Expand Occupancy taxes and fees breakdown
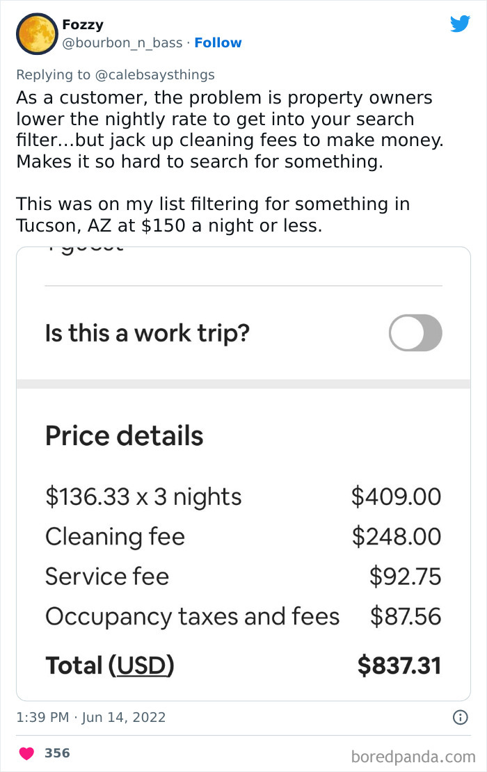Viewport: 487px width, 772px height. point(192,616)
